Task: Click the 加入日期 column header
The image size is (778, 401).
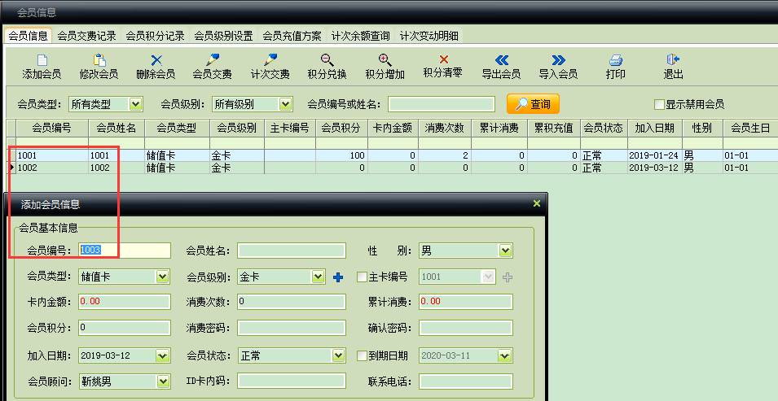Action: [655, 129]
